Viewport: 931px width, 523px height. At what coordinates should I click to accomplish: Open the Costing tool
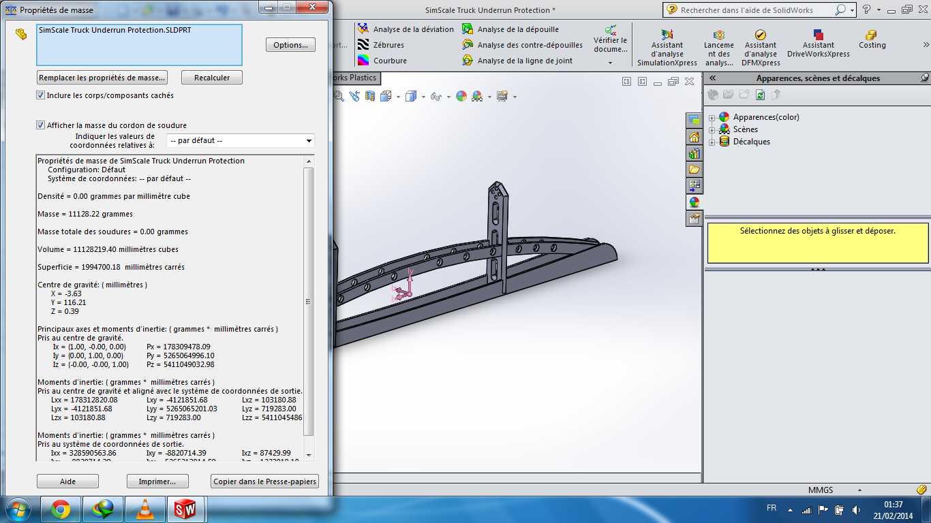872,39
